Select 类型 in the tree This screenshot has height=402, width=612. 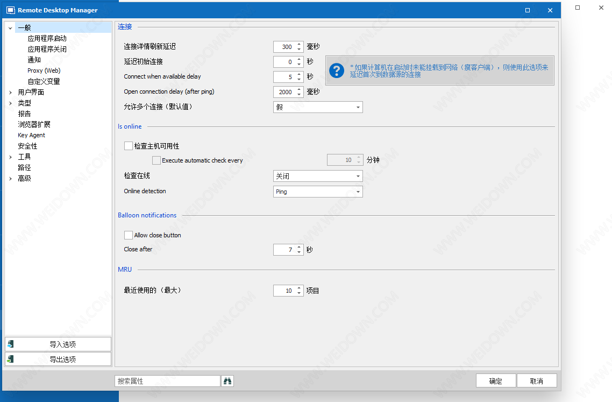point(24,103)
